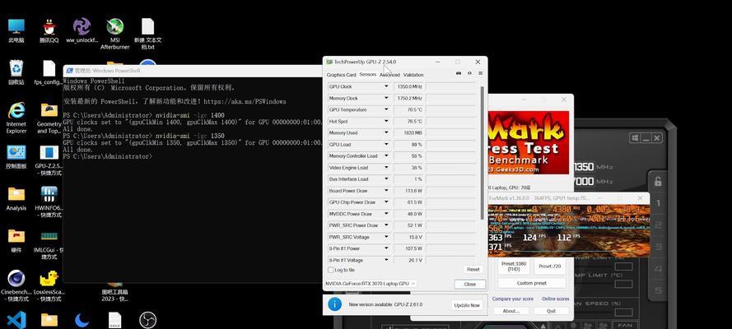Click the FurMark Custom preset button
Screen dimensions: 732x329
[532, 283]
